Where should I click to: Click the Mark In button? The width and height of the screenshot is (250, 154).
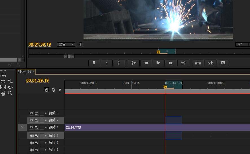tap(107, 63)
